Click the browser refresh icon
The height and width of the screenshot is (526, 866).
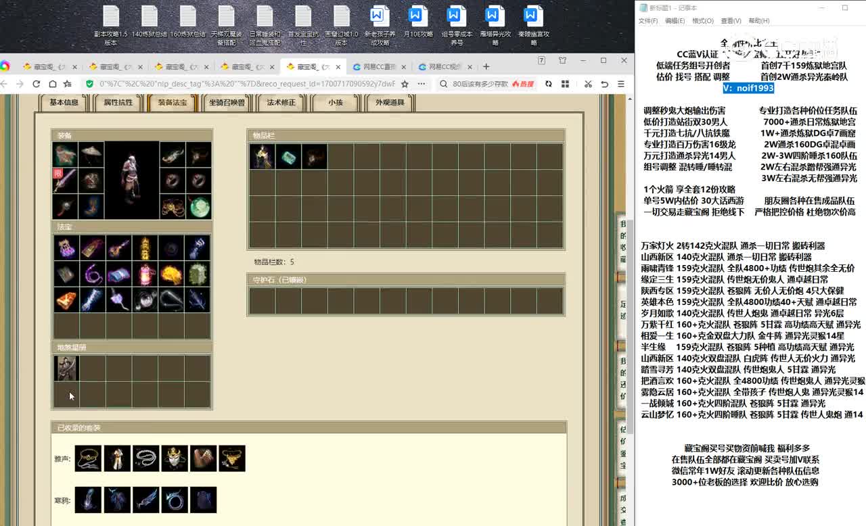pyautogui.click(x=36, y=84)
